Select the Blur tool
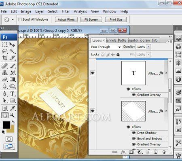 pos(4,86)
